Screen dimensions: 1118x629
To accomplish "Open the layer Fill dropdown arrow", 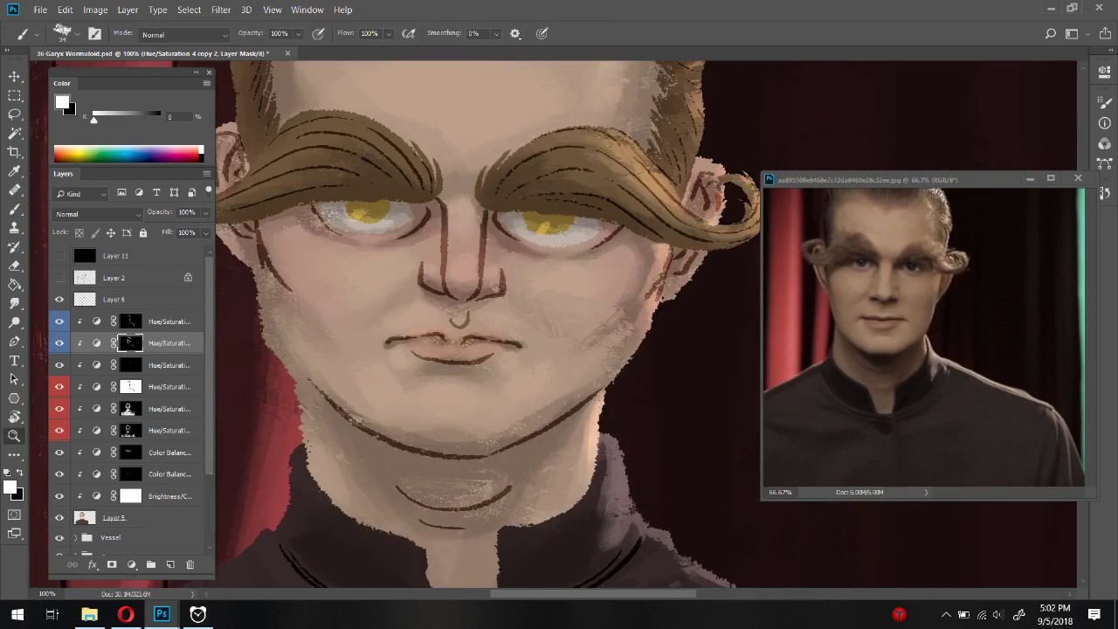I will pos(205,233).
